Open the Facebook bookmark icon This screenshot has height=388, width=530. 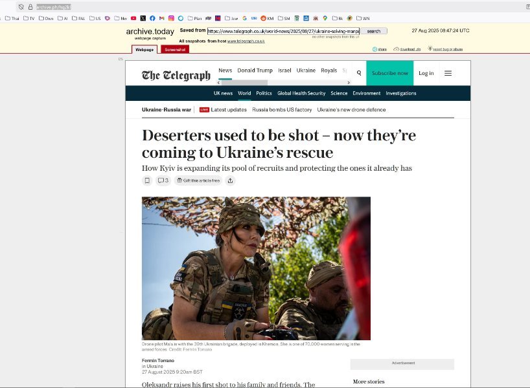[152, 18]
